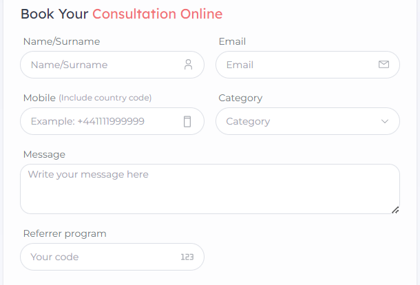
Task: Click the Category label above dropdown
Action: coord(240,98)
